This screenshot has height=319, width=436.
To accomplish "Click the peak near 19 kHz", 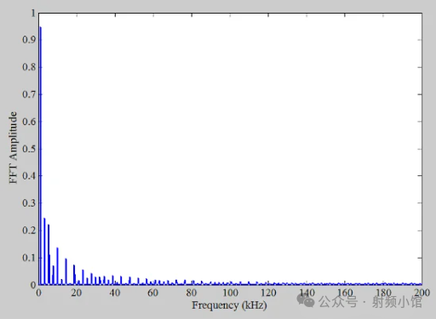I will [x=74, y=275].
